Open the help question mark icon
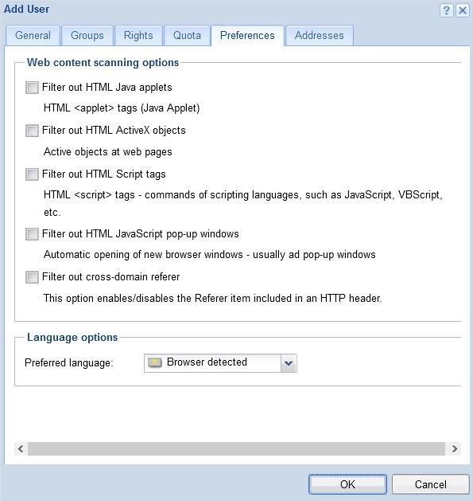 tap(447, 10)
